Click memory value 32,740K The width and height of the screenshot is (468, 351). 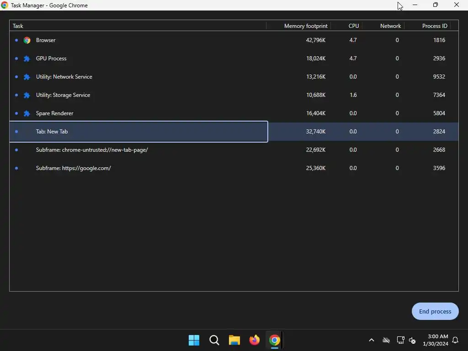(x=316, y=132)
